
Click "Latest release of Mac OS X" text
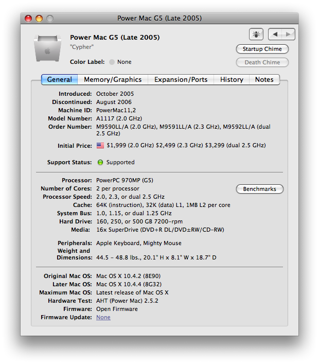click(132, 292)
